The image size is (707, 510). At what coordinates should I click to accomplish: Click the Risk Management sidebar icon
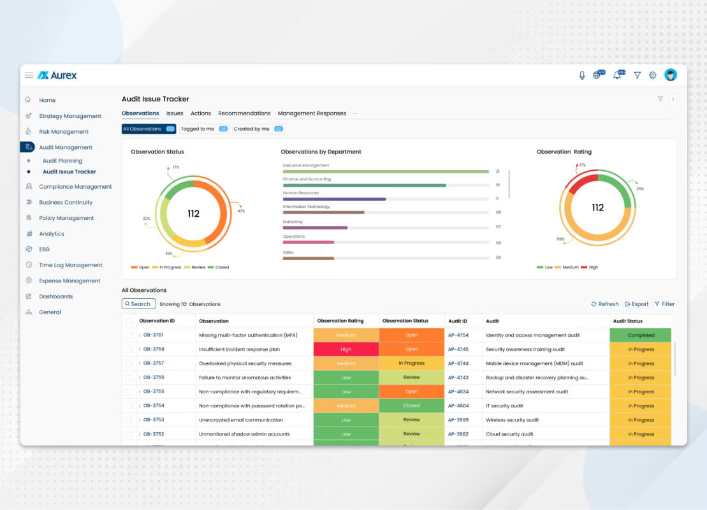pos(29,131)
